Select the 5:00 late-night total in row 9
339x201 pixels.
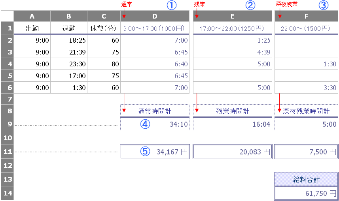[x=306, y=124]
